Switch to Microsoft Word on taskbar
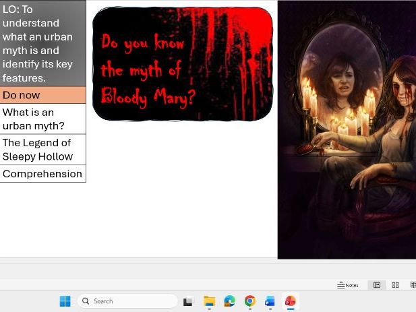The image size is (416, 312). point(270,301)
